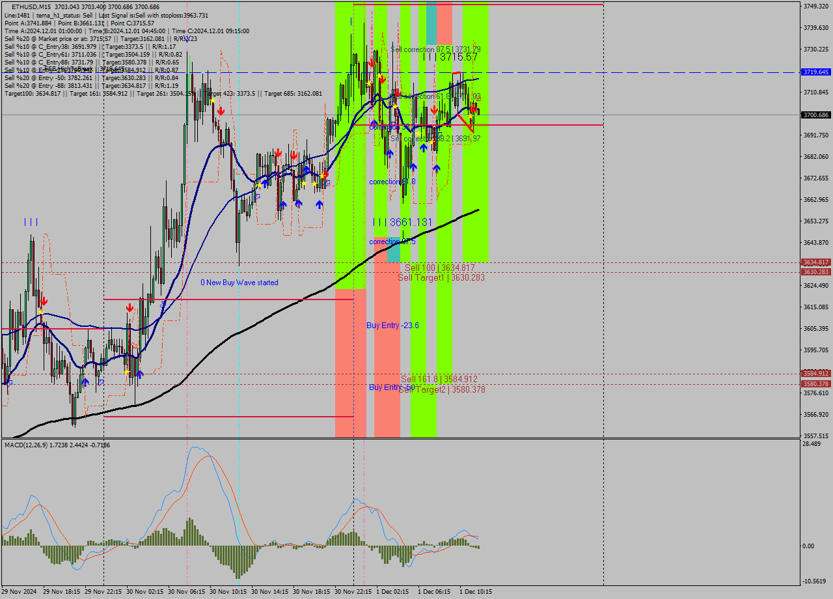
Task: Select the 3682.060 price scale value
Action: [815, 156]
